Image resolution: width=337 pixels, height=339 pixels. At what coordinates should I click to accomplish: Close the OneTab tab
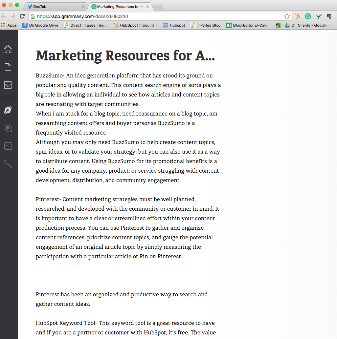(83, 7)
